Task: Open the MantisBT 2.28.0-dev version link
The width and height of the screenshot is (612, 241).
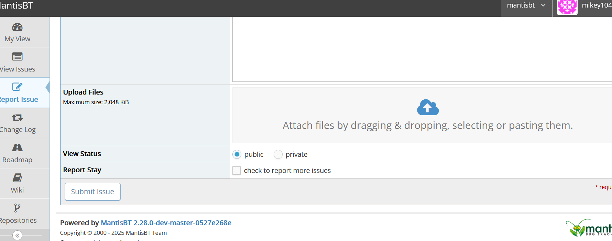Action: click(166, 223)
